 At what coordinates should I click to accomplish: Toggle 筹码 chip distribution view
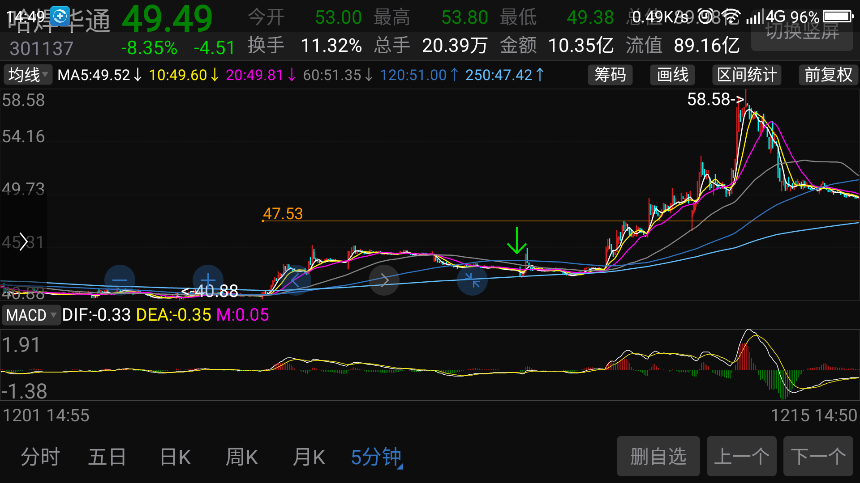click(610, 75)
